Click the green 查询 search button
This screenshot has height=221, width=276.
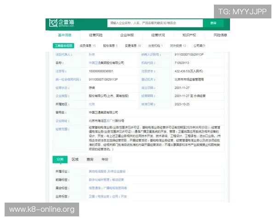point(213,23)
